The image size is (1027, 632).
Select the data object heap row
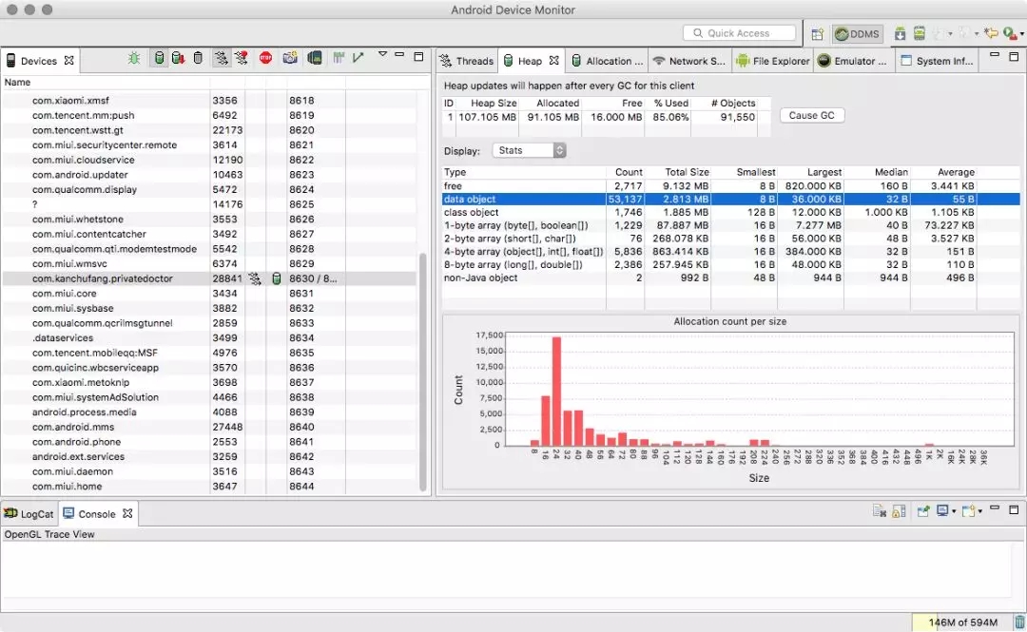pyautogui.click(x=731, y=199)
